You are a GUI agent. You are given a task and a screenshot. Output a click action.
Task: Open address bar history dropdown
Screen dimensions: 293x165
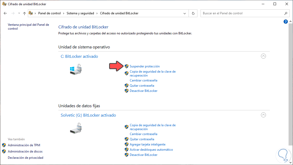[x=185, y=14]
